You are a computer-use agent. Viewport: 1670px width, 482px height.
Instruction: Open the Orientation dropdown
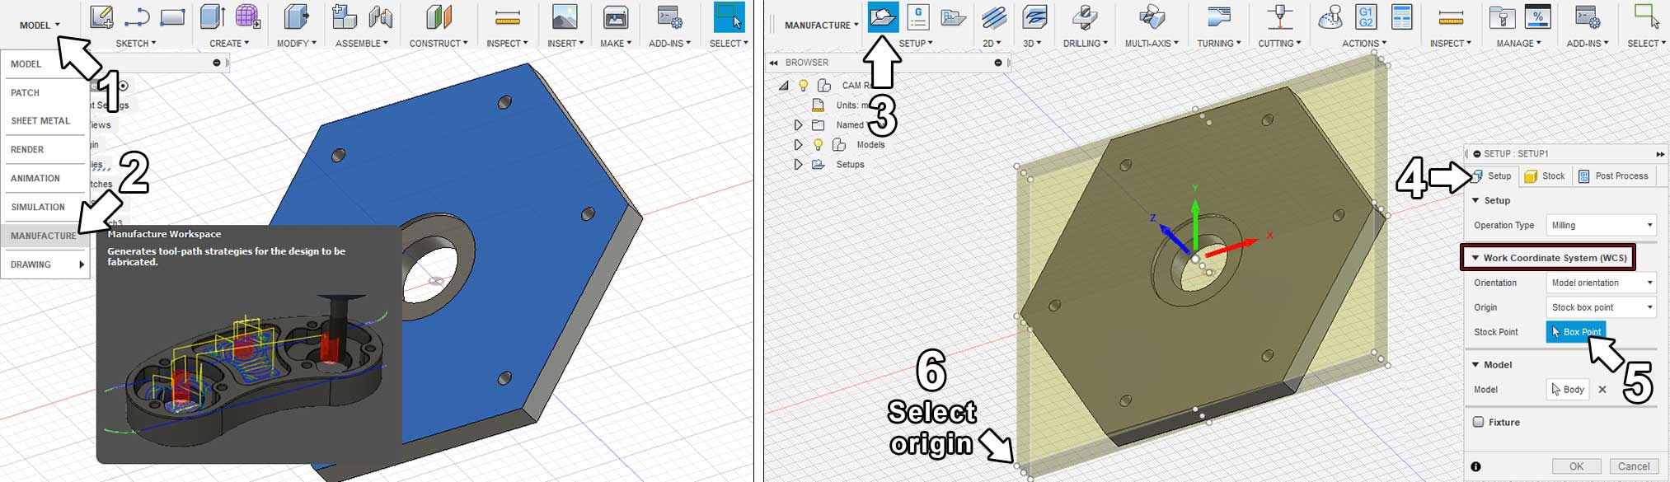1602,283
